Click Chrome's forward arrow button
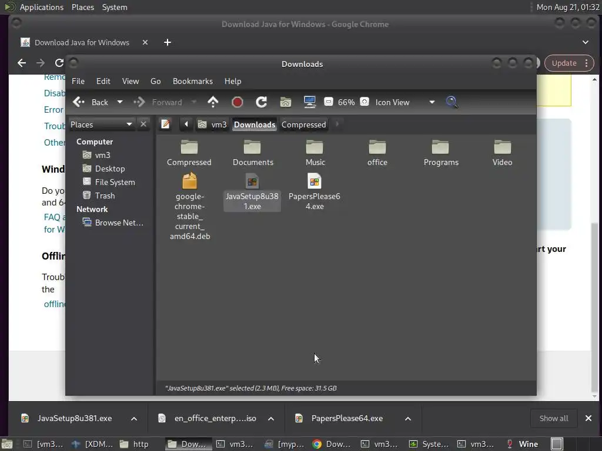Image resolution: width=602 pixels, height=451 pixels. pyautogui.click(x=41, y=63)
